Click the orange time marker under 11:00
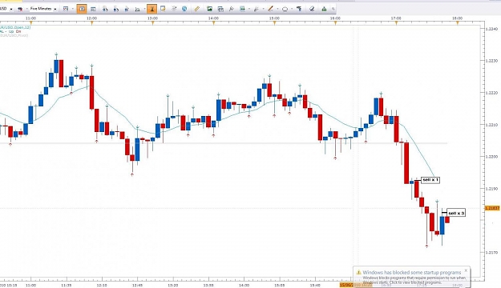This screenshot has height=288, width=501. coord(30,23)
